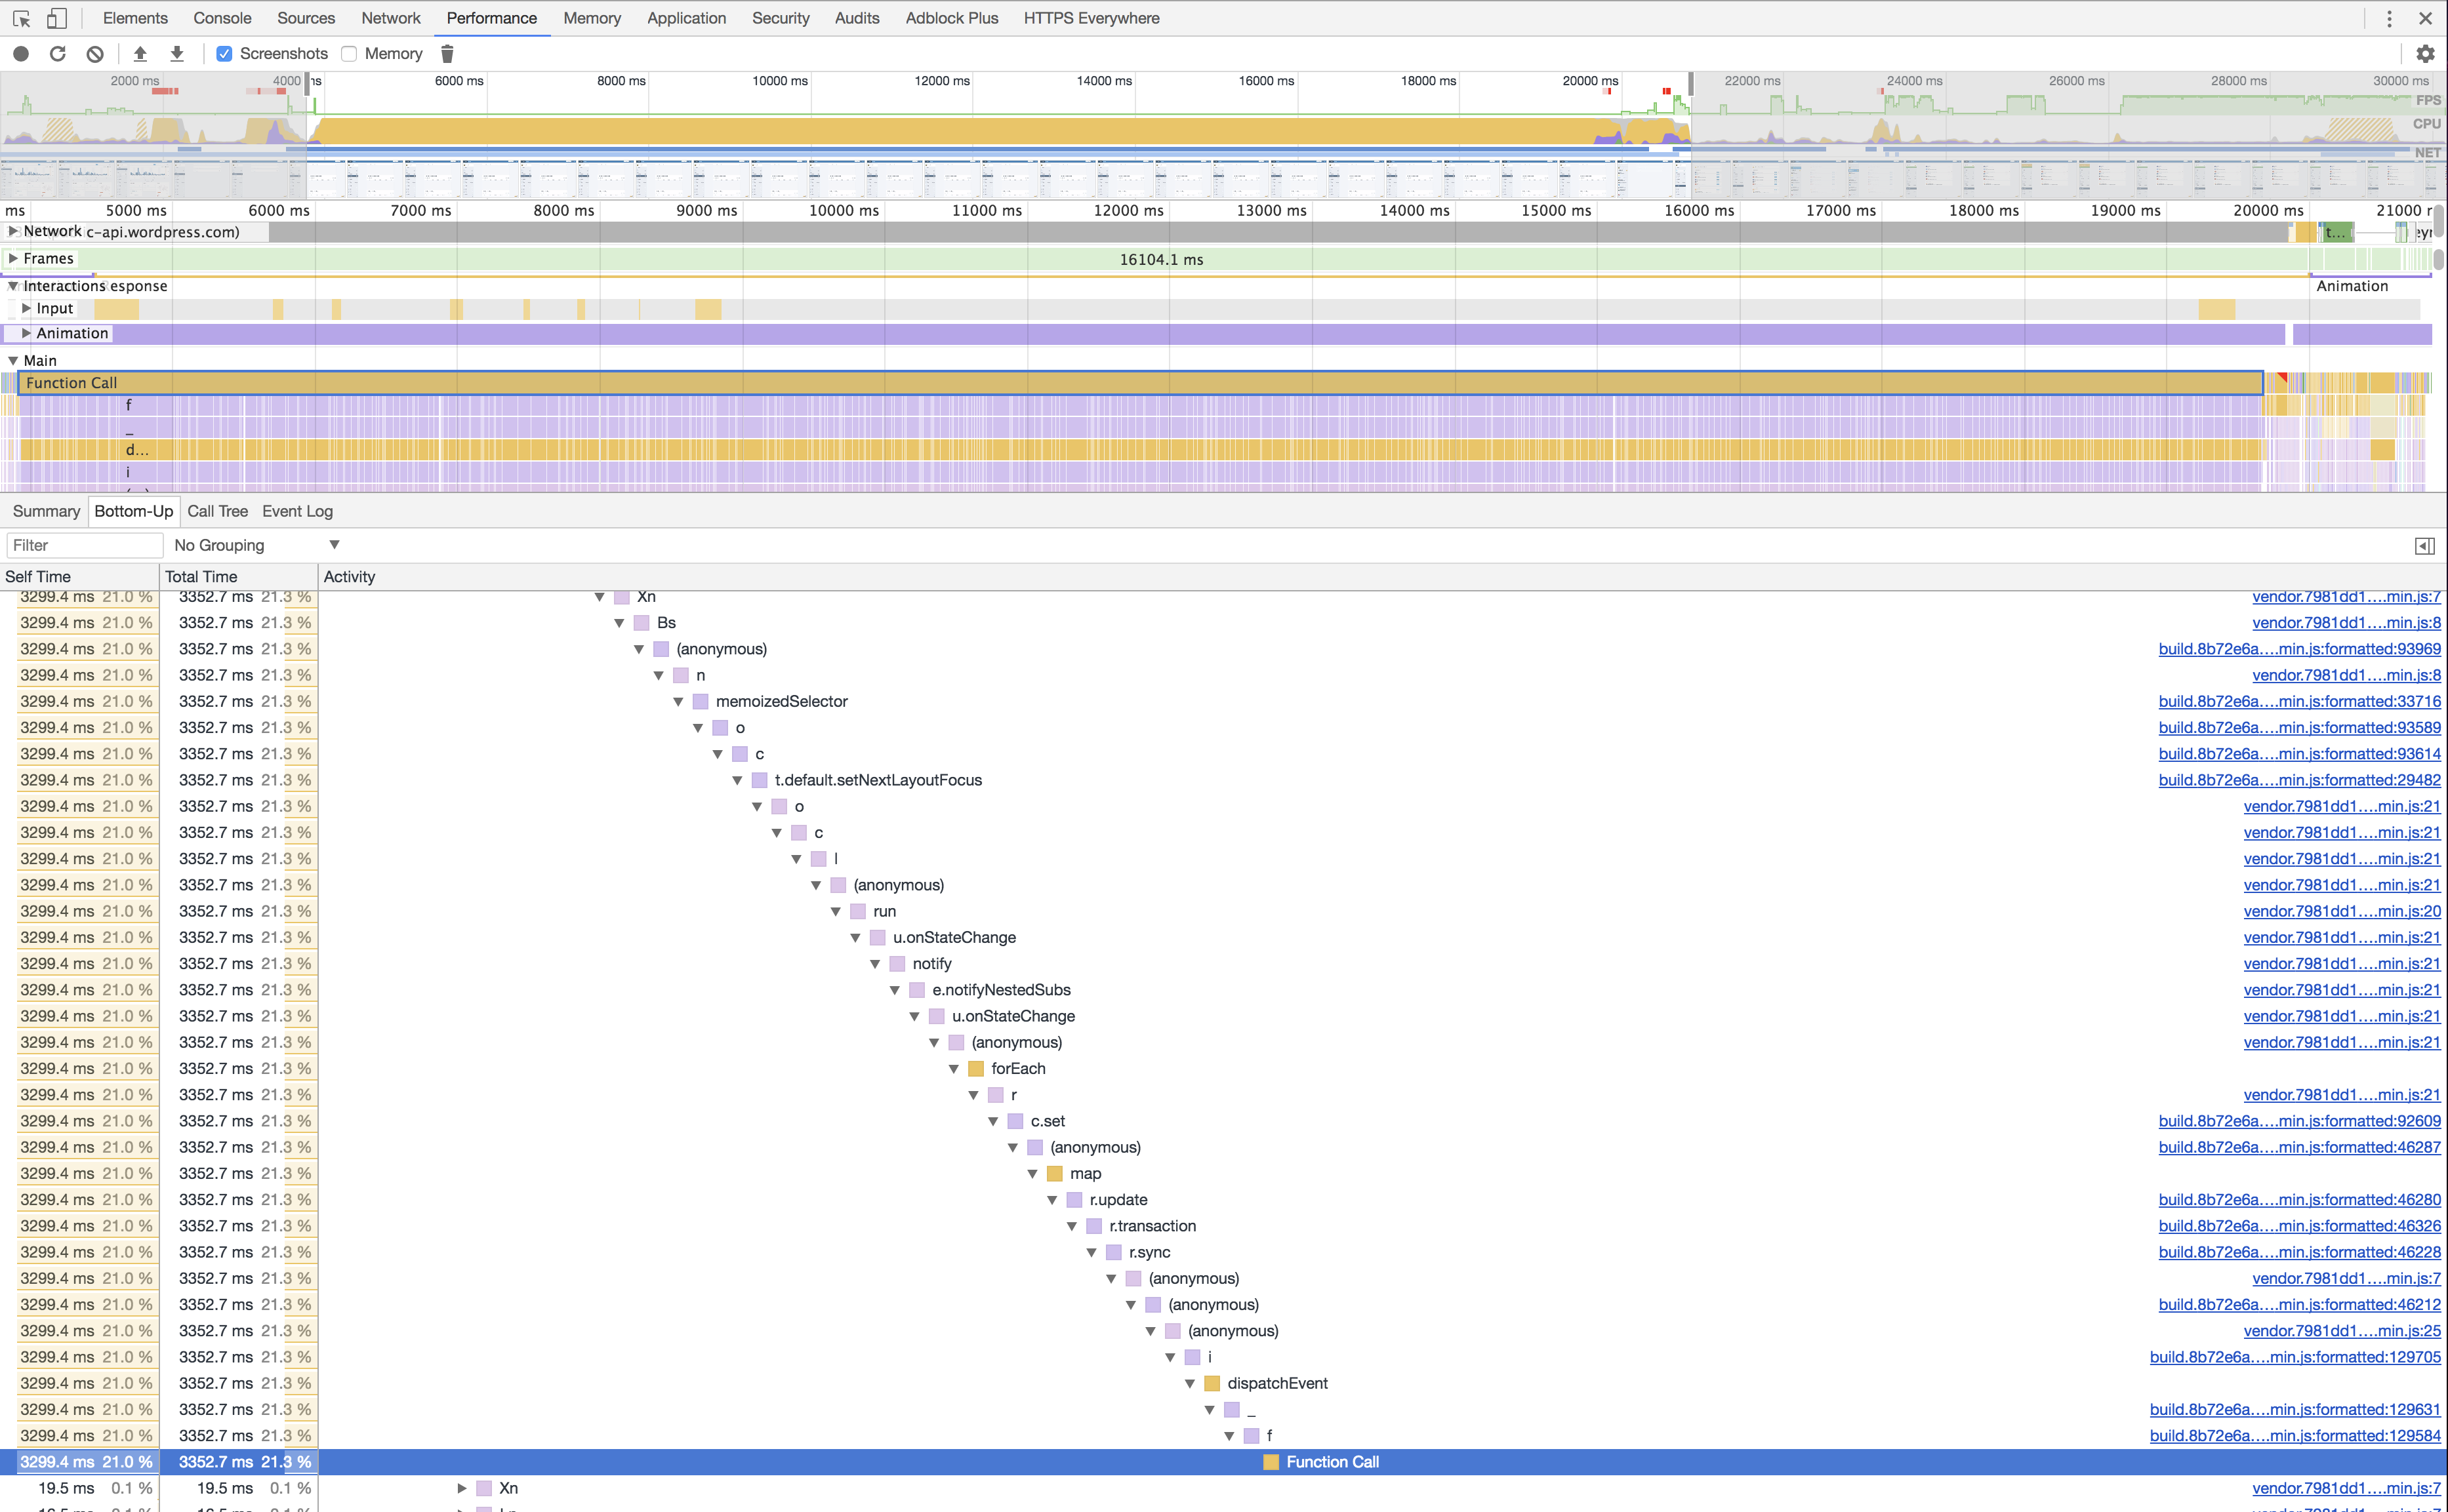Image resolution: width=2448 pixels, height=1512 pixels.
Task: Click the Collect garbage trash icon
Action: (x=447, y=54)
